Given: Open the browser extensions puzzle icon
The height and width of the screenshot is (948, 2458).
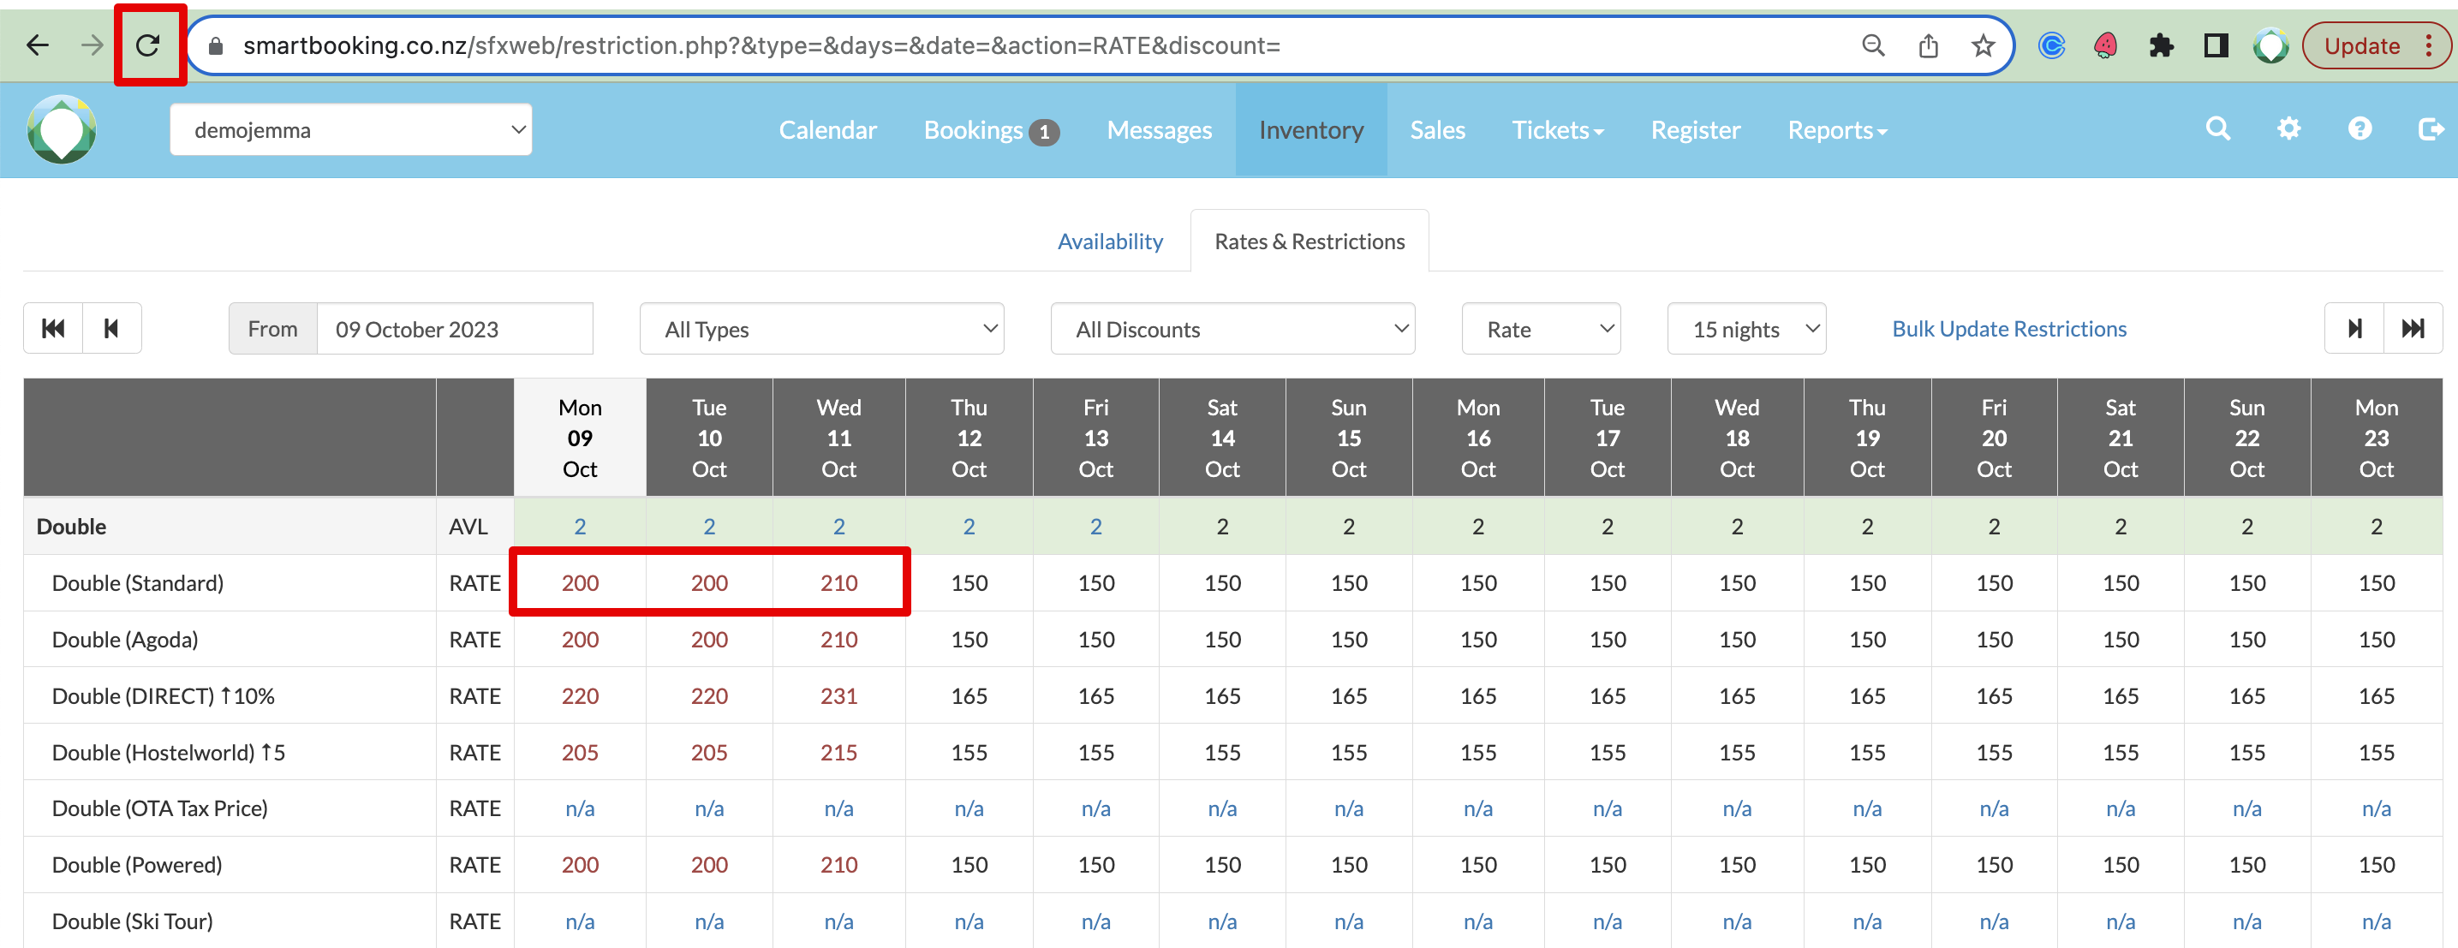Looking at the screenshot, I should coord(2160,45).
